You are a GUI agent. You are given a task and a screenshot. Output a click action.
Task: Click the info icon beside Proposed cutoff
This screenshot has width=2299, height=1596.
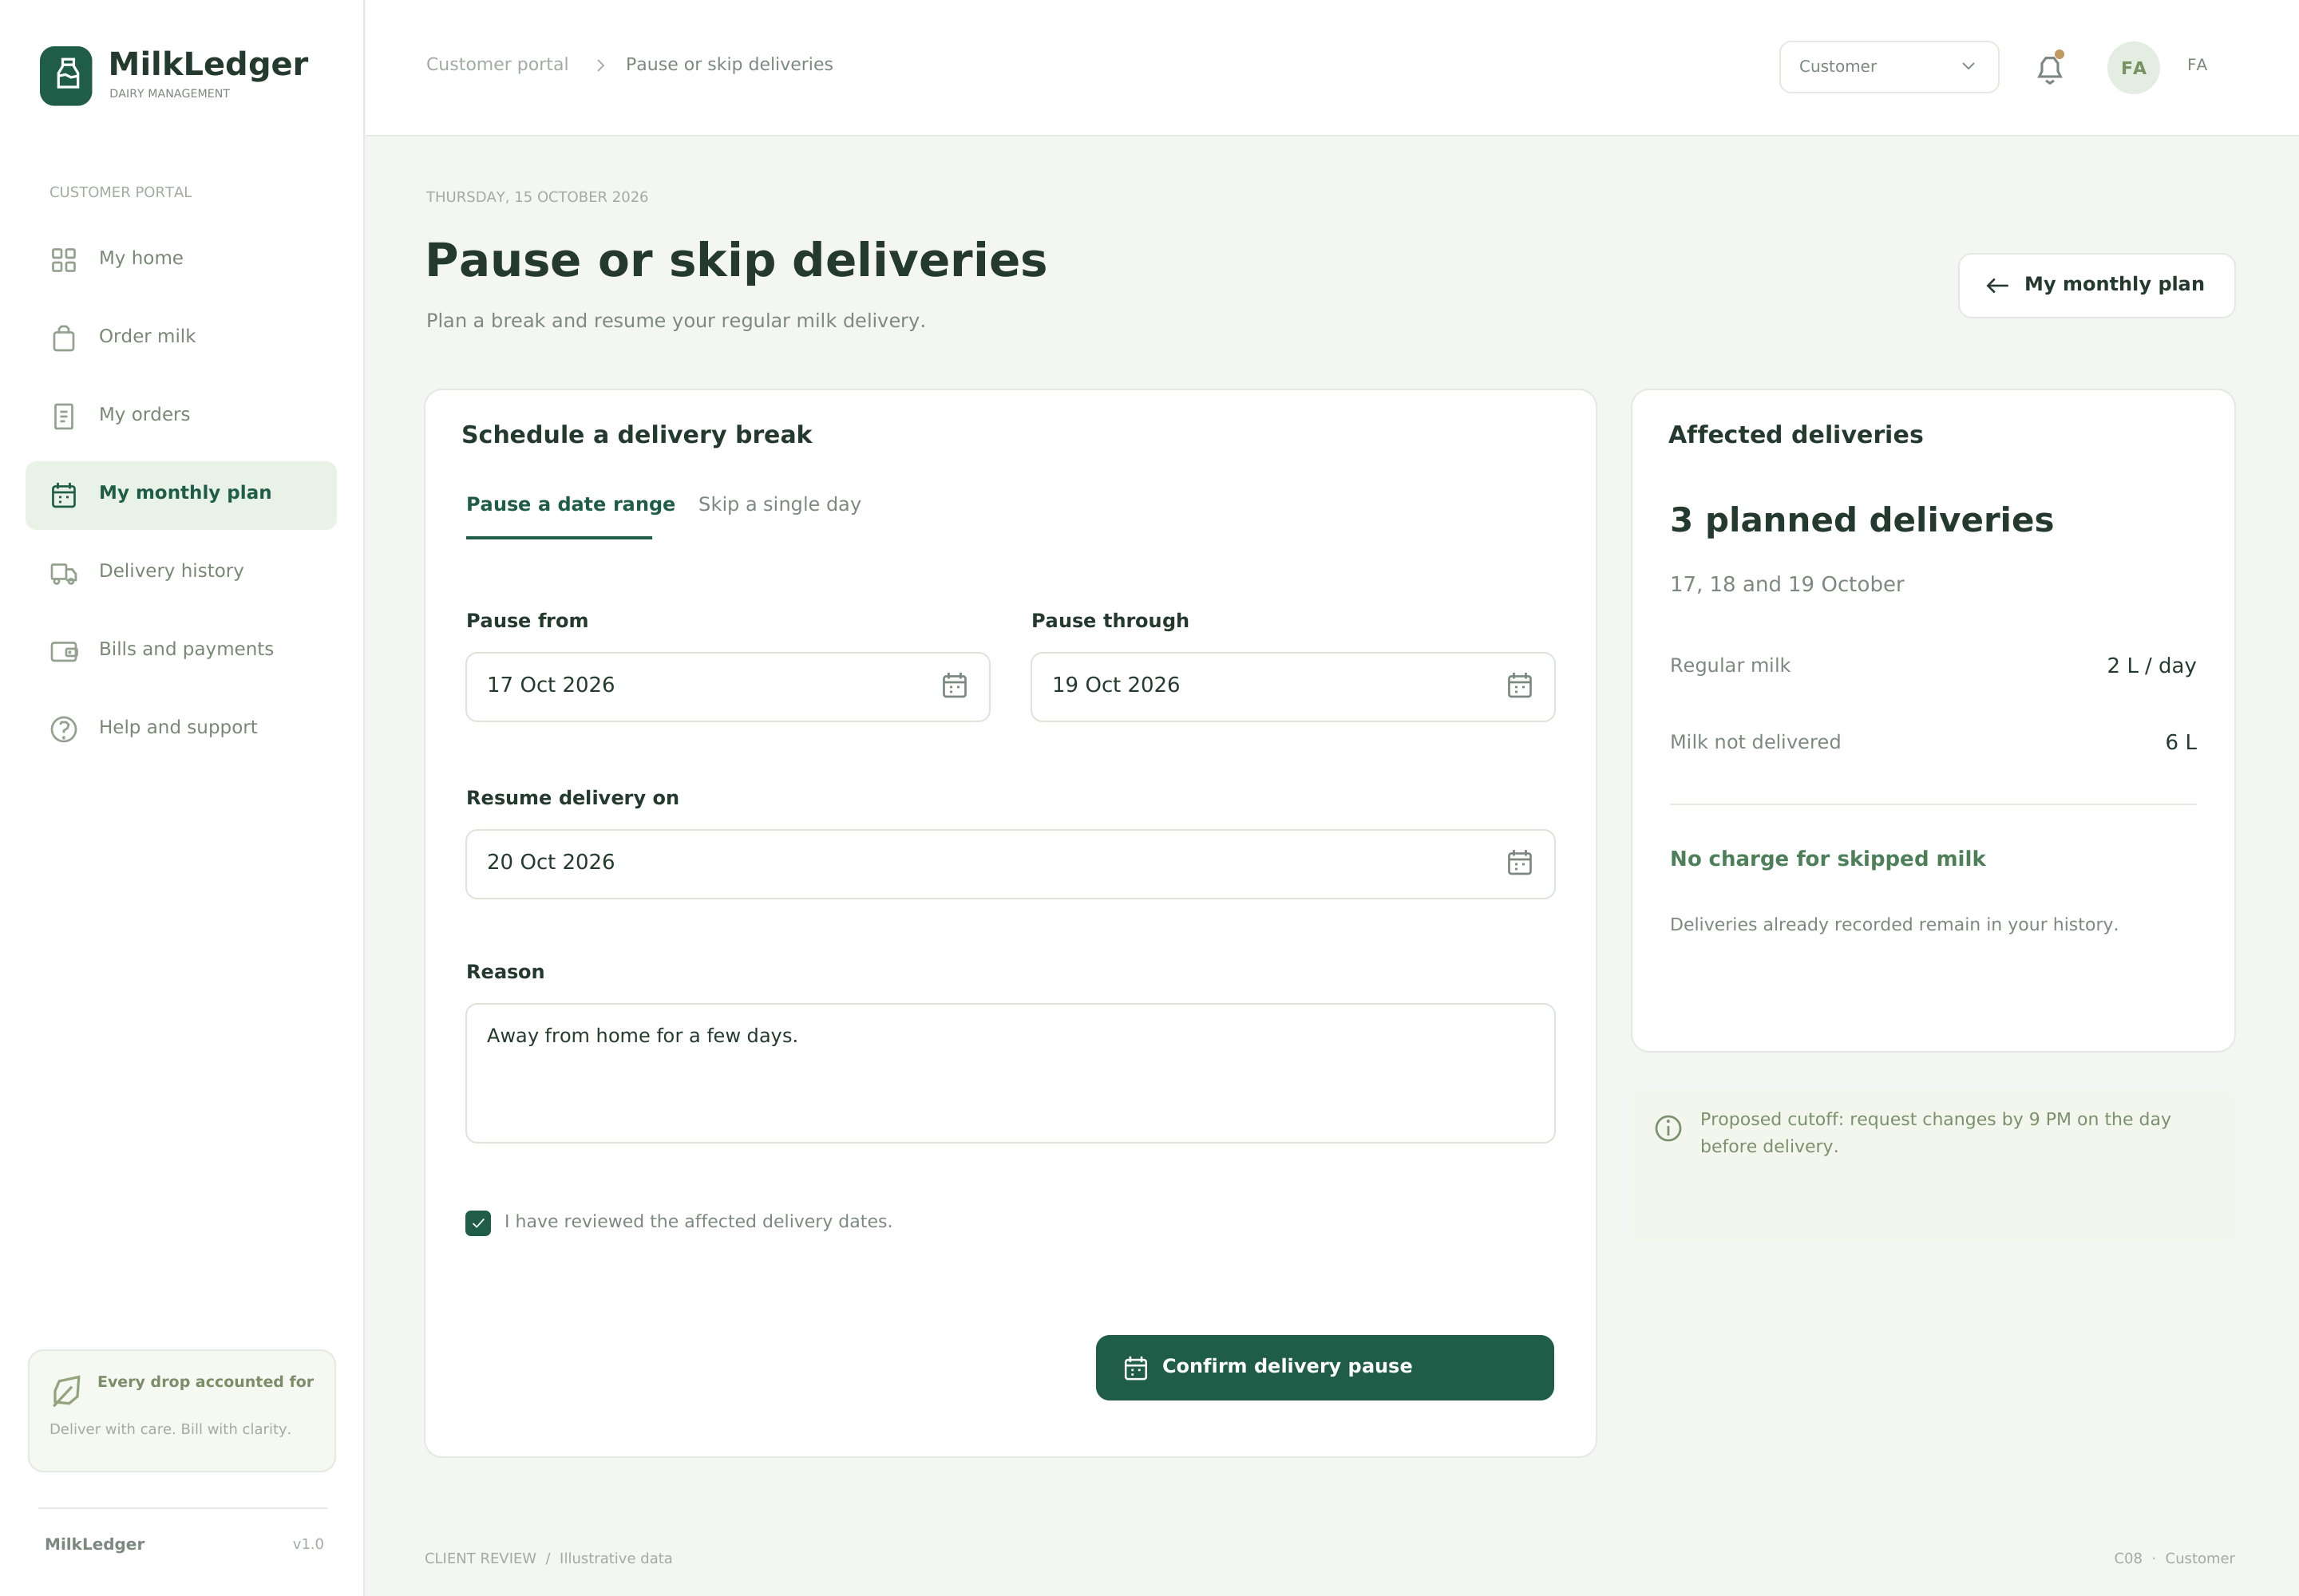(x=1668, y=1128)
